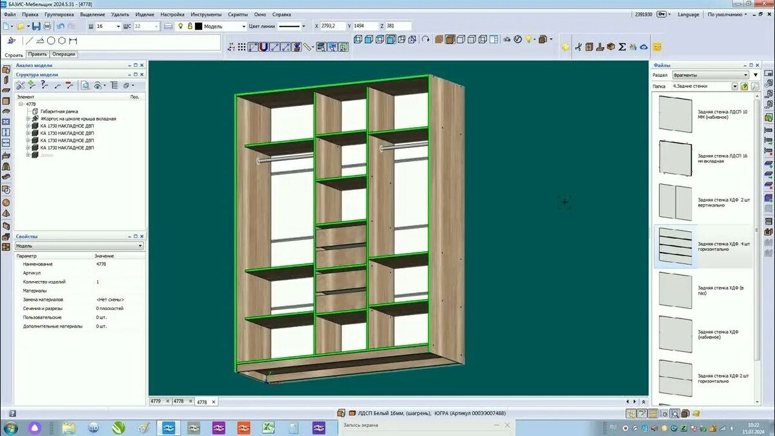Switch to the Править tab

click(x=37, y=54)
